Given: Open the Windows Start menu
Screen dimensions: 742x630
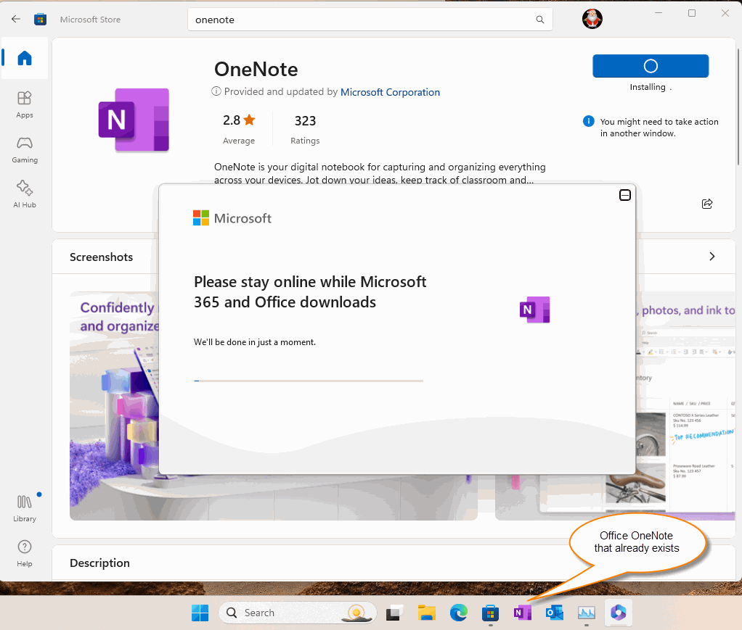Looking at the screenshot, I should pos(200,613).
